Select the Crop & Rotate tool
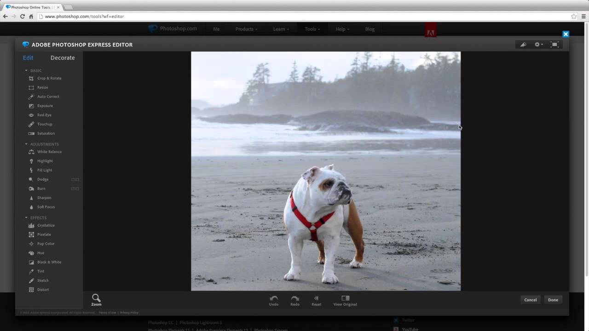Viewport: 589px width, 331px height. tap(45, 78)
